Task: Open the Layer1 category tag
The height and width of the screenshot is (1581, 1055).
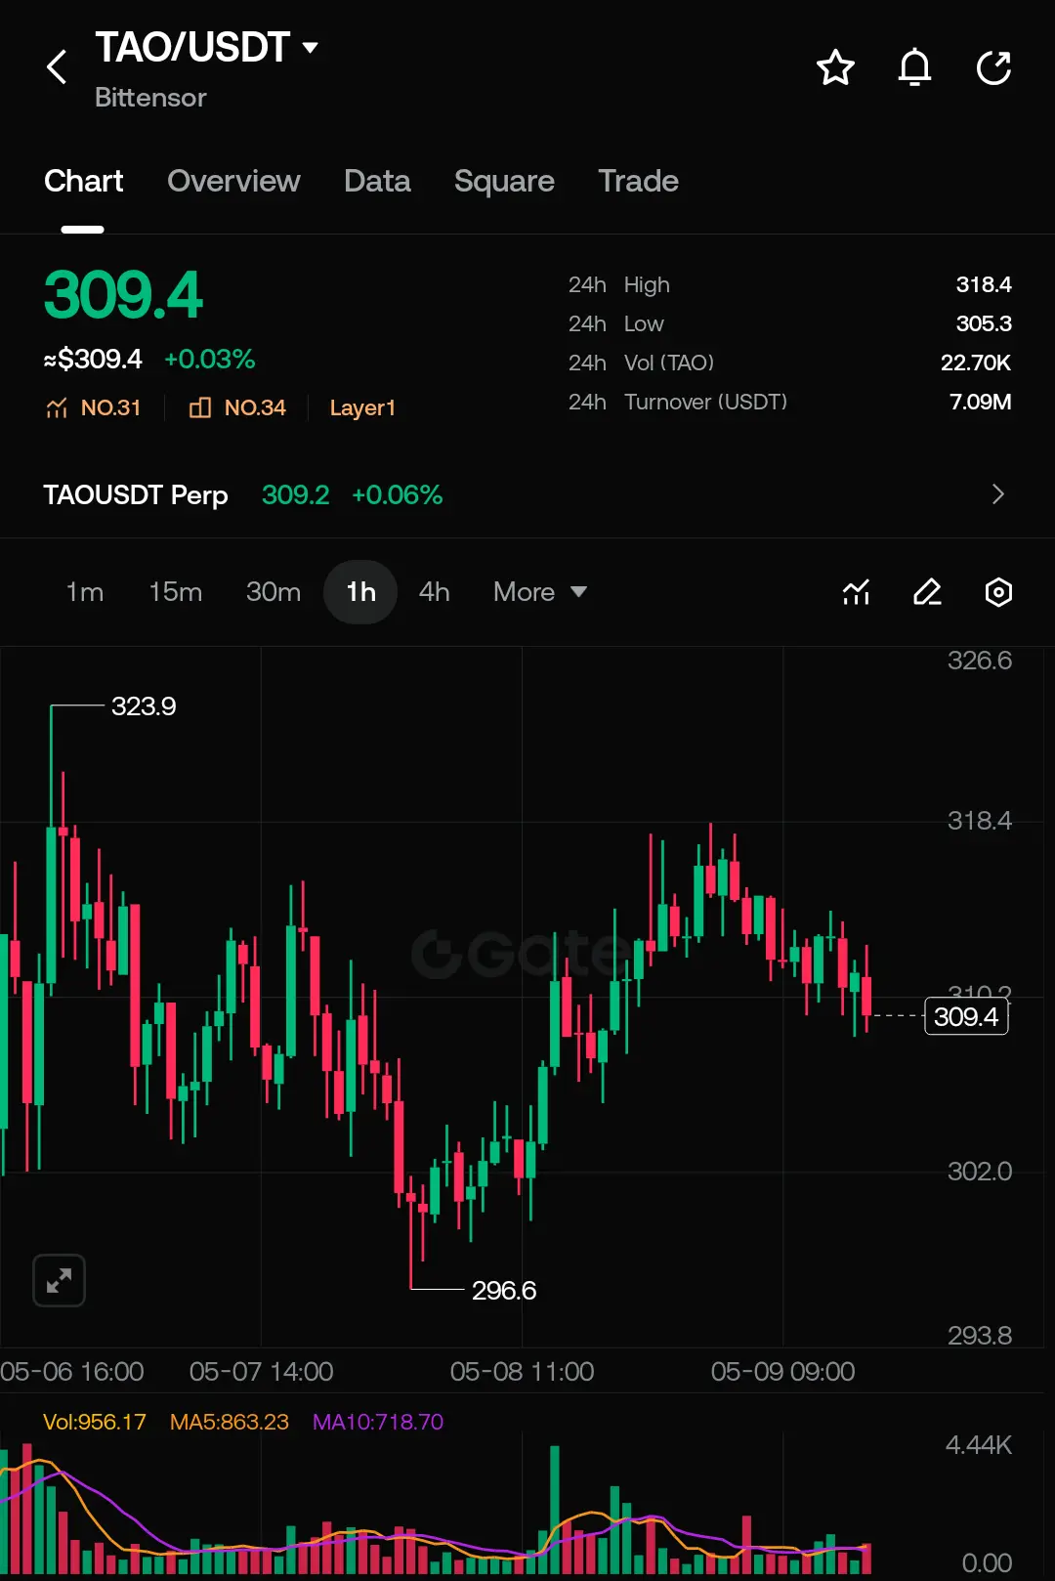Action: 362,407
